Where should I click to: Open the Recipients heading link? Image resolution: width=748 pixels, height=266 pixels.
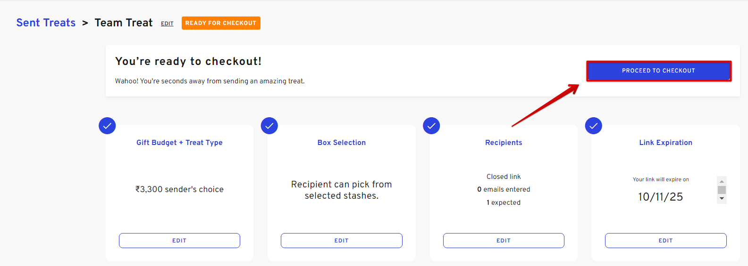[504, 143]
